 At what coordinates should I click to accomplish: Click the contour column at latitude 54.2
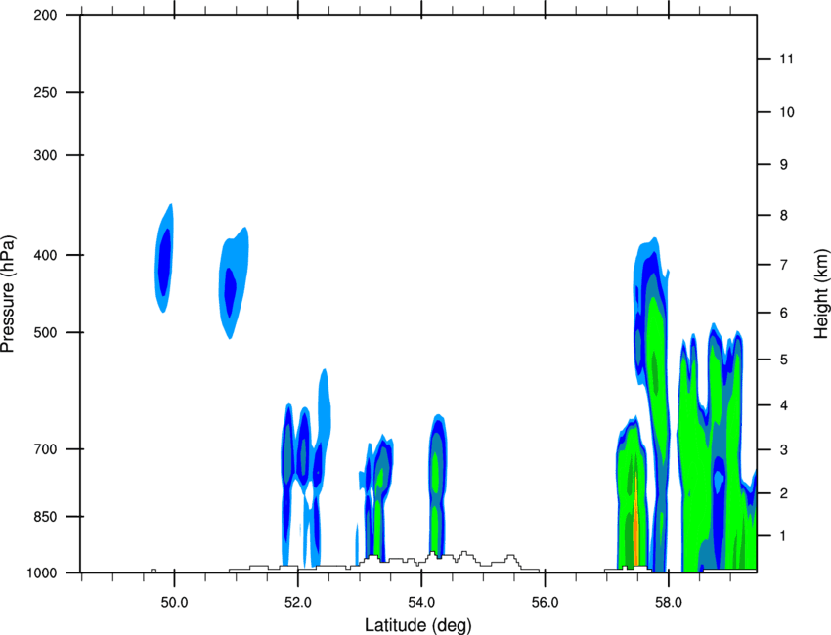437,485
